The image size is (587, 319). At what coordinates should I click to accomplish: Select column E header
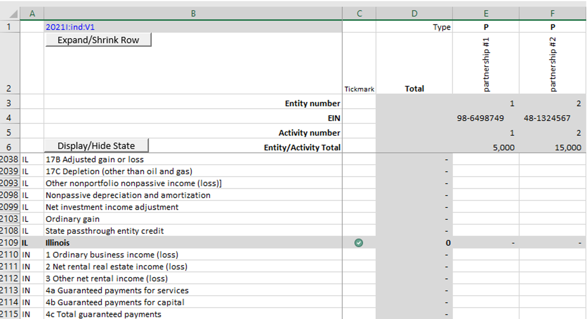pos(486,14)
